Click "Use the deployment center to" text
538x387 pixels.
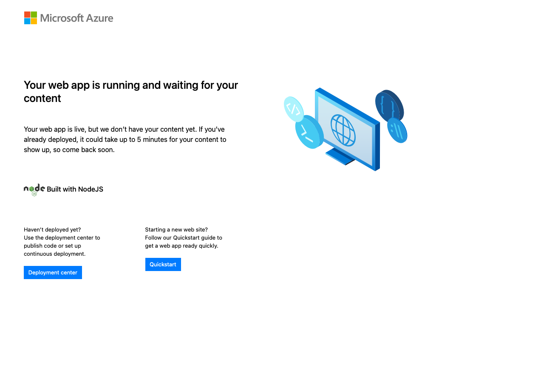point(62,238)
